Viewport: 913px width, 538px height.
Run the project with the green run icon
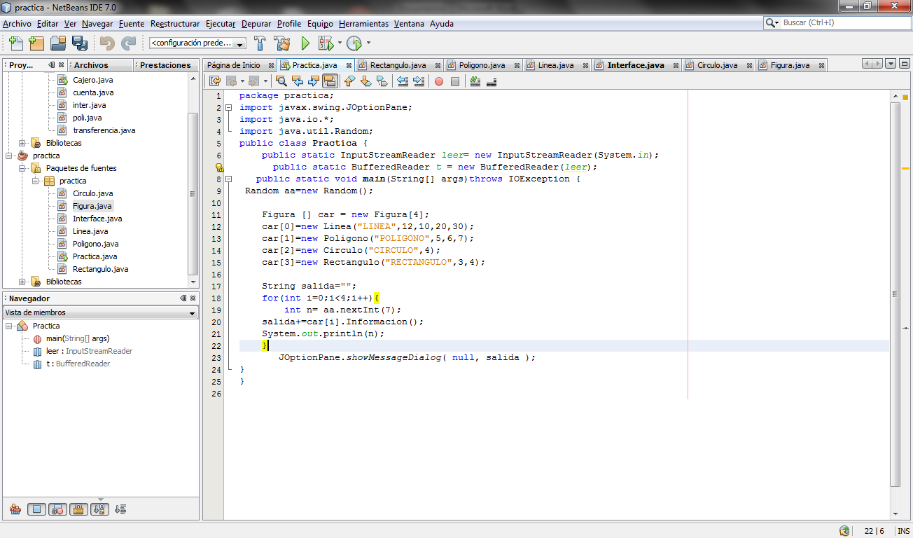[305, 43]
